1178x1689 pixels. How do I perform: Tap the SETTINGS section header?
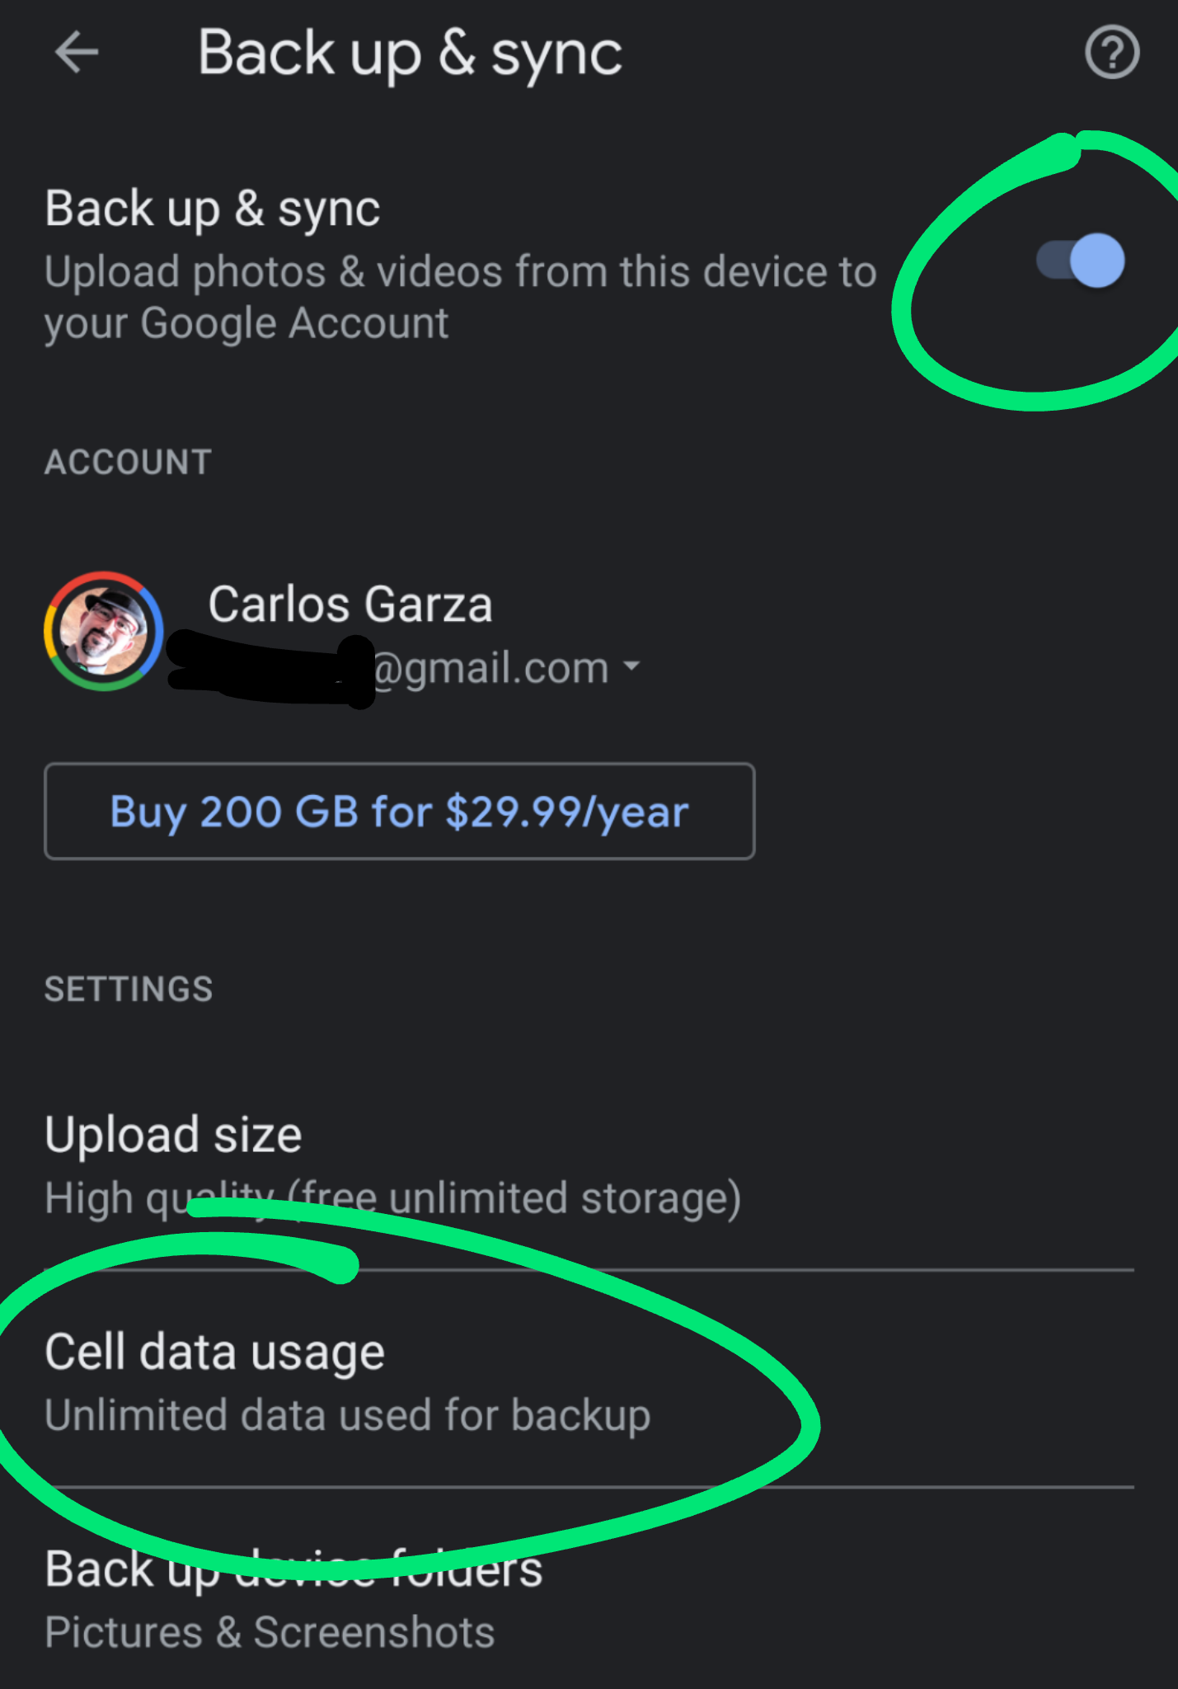129,989
